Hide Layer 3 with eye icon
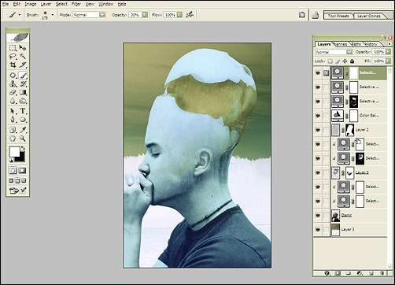 click(318, 230)
